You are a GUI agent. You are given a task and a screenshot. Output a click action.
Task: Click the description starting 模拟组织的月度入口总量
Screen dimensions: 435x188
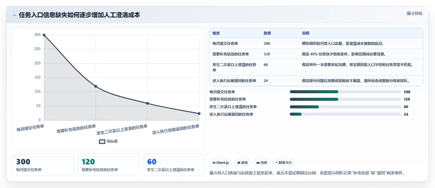click(343, 43)
